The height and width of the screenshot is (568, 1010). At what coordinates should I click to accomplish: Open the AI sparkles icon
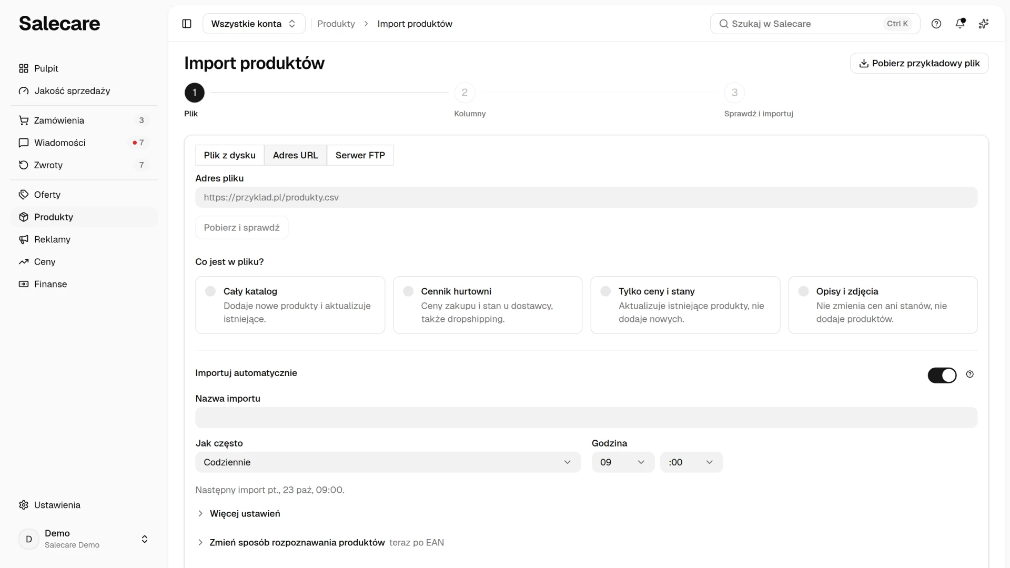pos(984,24)
